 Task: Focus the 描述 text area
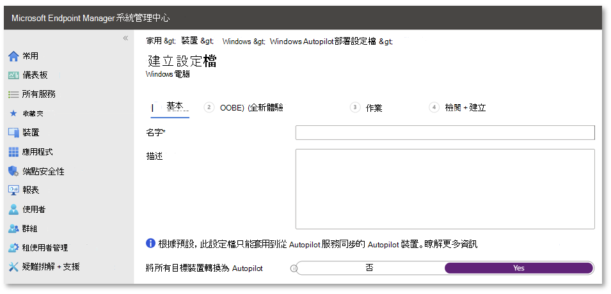pos(445,189)
